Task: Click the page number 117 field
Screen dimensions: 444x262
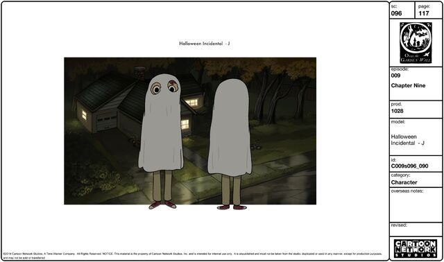Action: coord(429,10)
